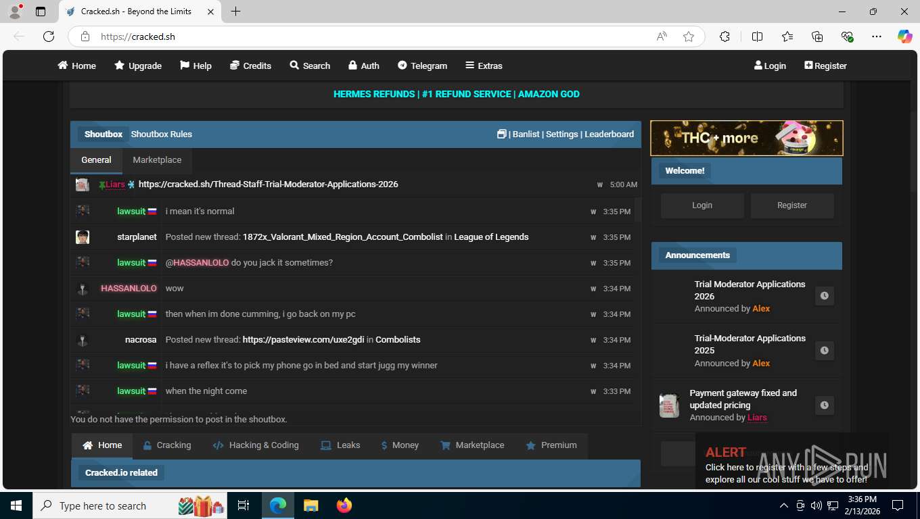
Task: Pop out the shoutbox window icon
Action: (501, 134)
